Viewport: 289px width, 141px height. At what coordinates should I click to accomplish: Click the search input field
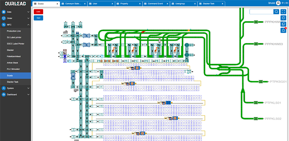point(262,12)
